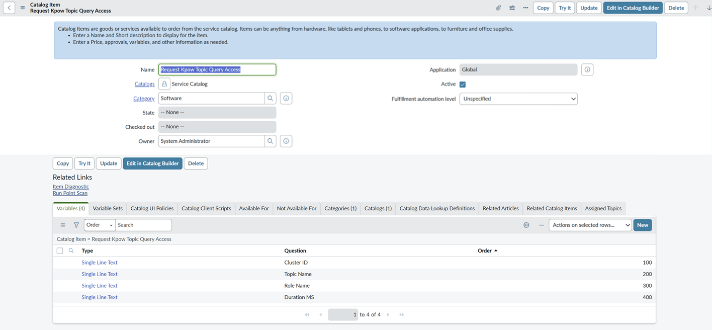The width and height of the screenshot is (712, 330).
Task: Preview Category record info icon
Action: pos(286,99)
